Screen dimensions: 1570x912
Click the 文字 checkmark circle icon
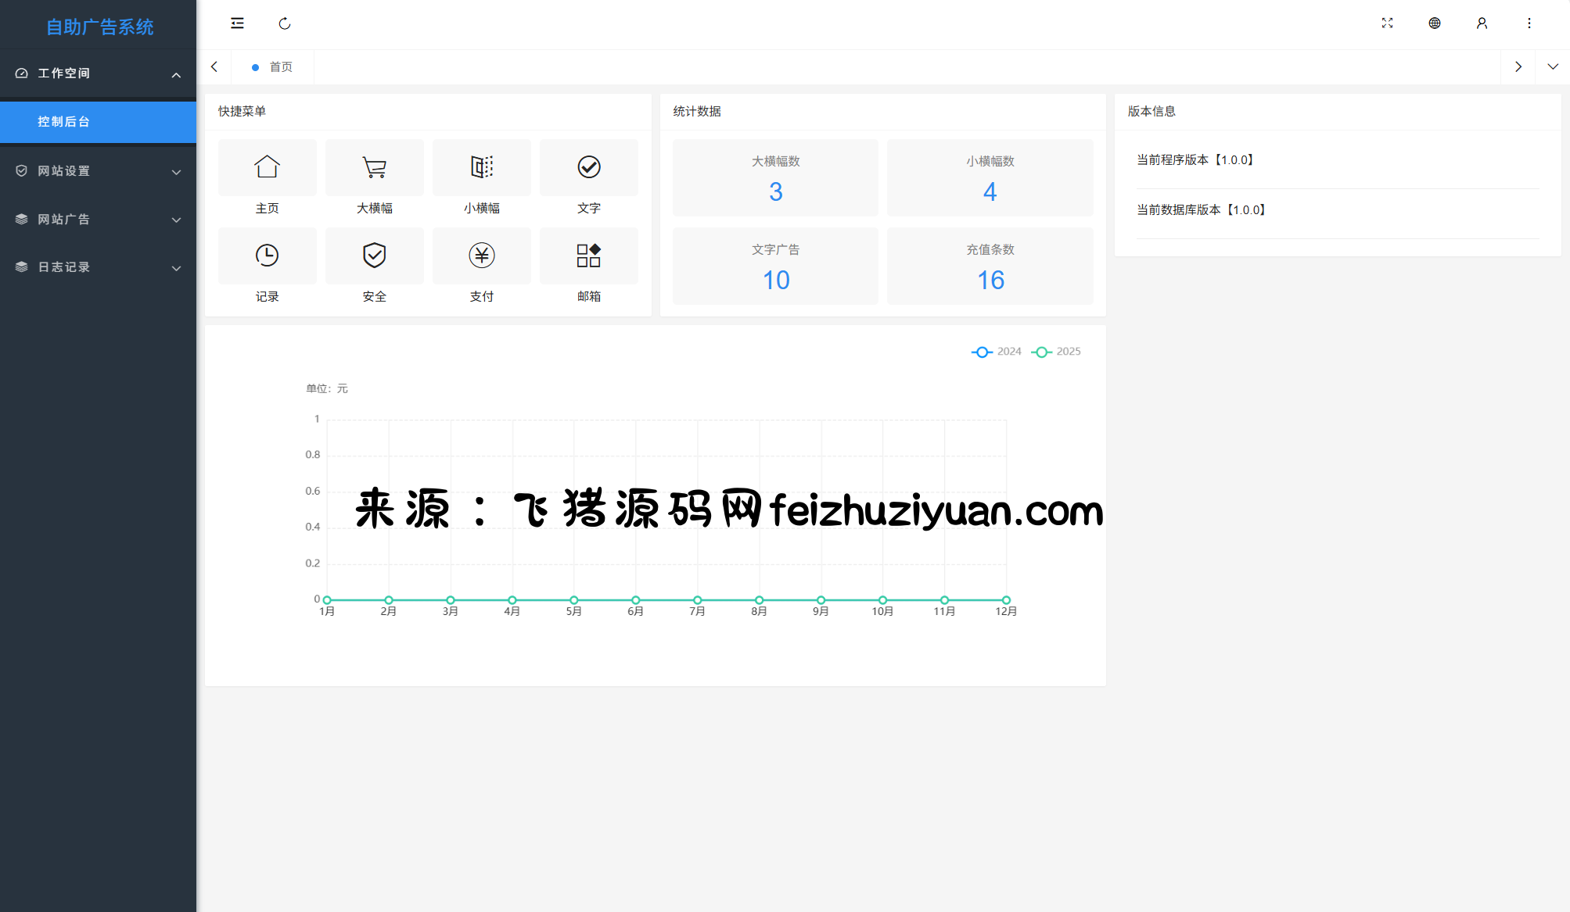click(588, 167)
